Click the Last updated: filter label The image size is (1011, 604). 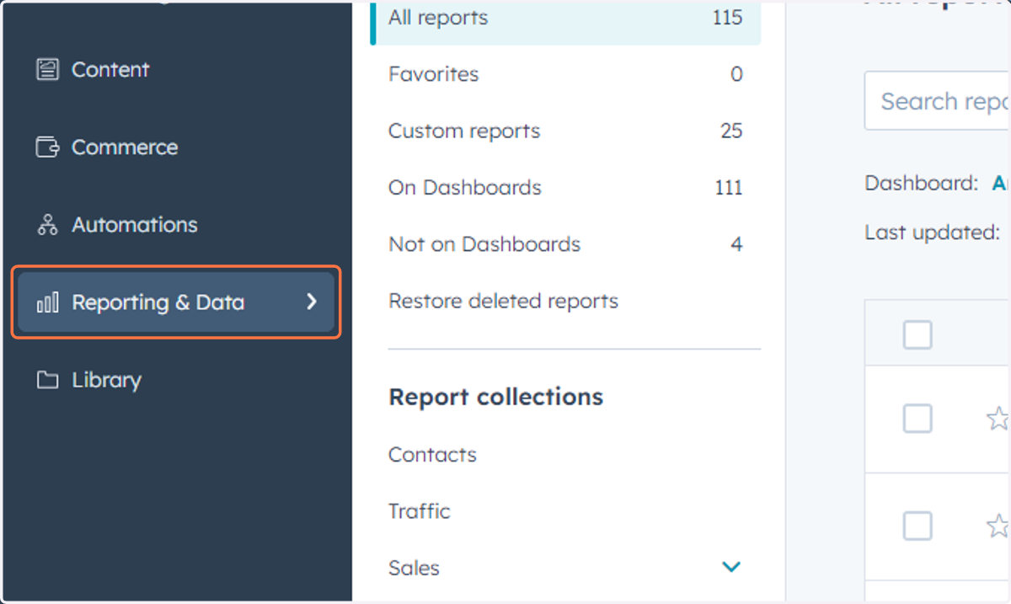coord(932,233)
